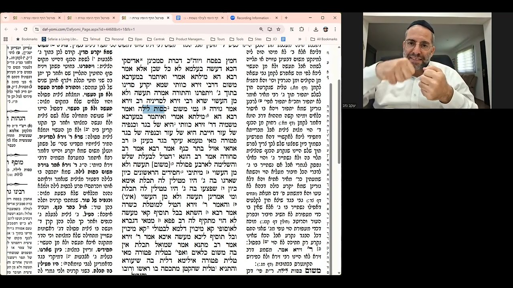The height and width of the screenshot is (288, 513).
Task: Open the Google Docs bookmark icon after JCI
Action: (x=283, y=39)
